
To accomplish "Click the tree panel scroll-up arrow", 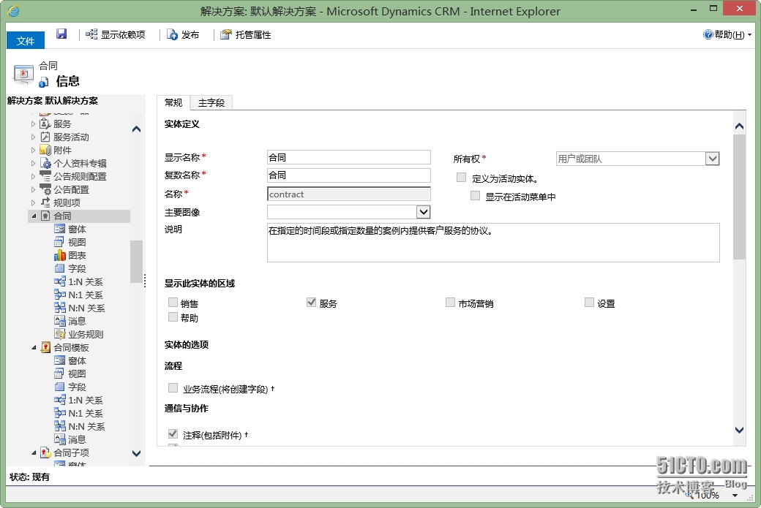I will pos(136,129).
